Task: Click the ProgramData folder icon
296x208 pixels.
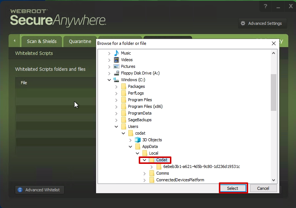Action: (x=124, y=113)
